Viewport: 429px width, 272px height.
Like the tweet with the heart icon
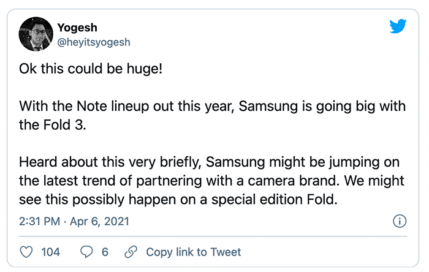pos(26,252)
